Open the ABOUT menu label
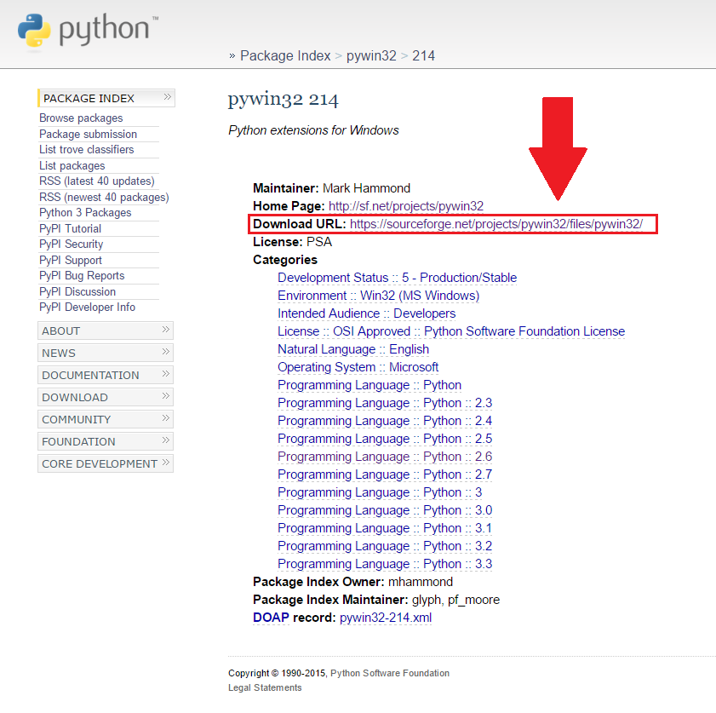 point(60,331)
